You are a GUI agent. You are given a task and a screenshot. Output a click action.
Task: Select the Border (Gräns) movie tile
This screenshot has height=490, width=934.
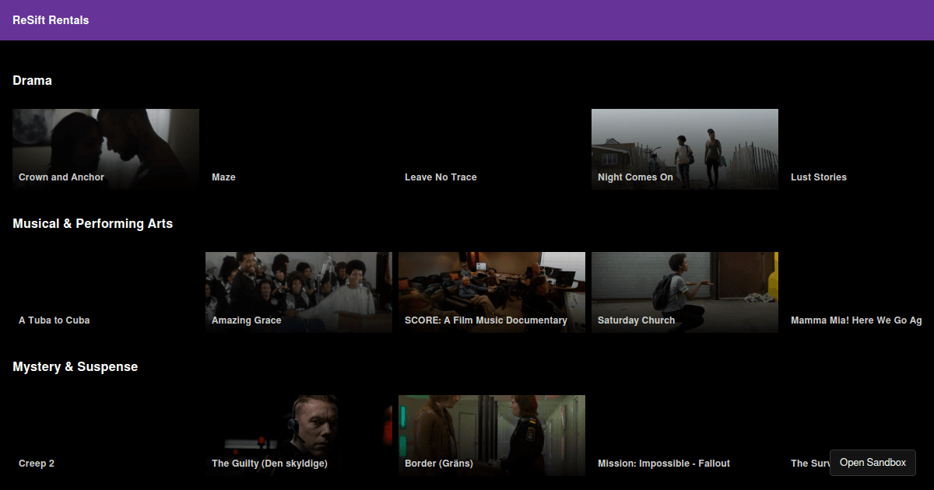click(x=492, y=436)
